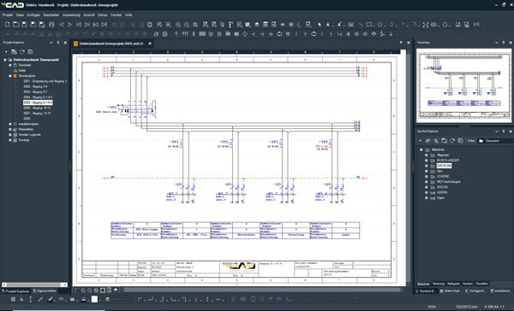The height and width of the screenshot is (311, 514).
Task: Open the Auswertung menu
Action: [71, 15]
